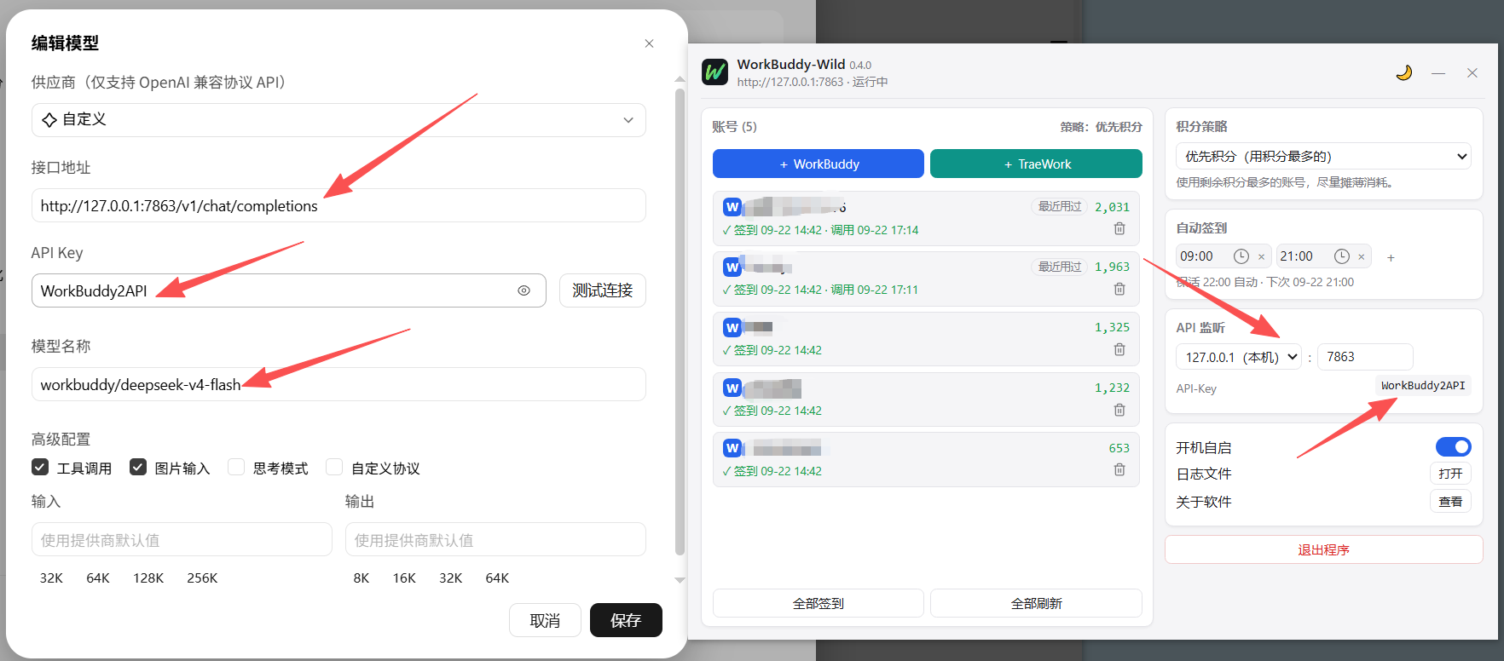Image resolution: width=1504 pixels, height=661 pixels.
Task: Select 256K input preset
Action: coord(202,578)
